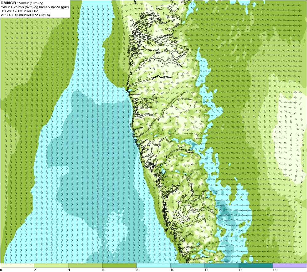The height and width of the screenshot is (272, 307).
Task: Click the legend label '6'
Action: pyautogui.click(x=103, y=270)
